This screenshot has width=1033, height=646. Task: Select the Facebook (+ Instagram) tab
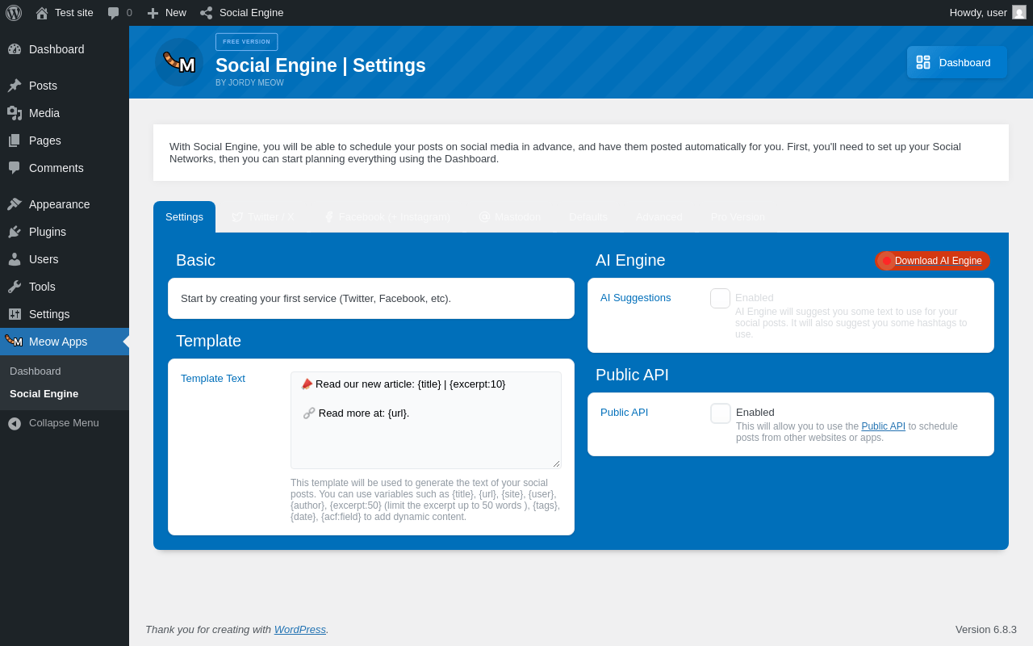pos(387,217)
